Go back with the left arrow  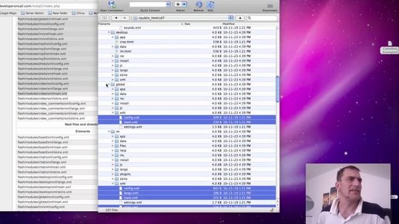[116, 18]
